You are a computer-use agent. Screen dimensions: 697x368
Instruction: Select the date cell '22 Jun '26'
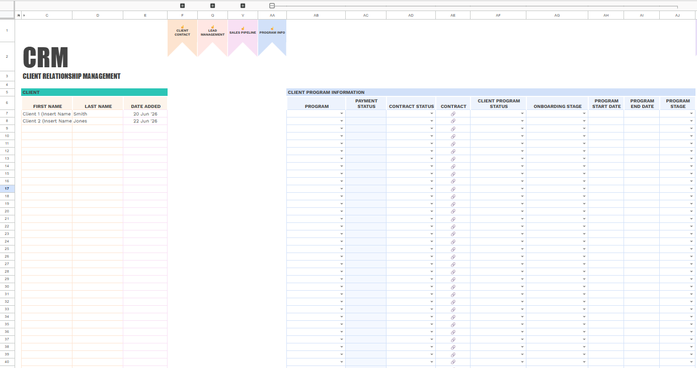click(145, 121)
